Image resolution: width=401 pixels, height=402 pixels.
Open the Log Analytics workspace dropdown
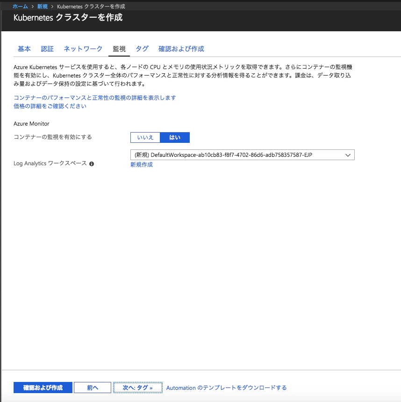coord(243,155)
